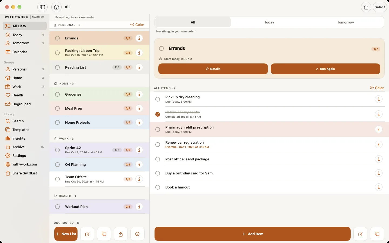Select the Team Offsite list row

[x=99, y=179]
